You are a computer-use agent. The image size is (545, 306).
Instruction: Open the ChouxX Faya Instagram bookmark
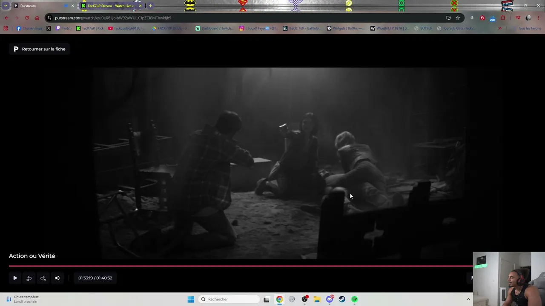point(258,28)
